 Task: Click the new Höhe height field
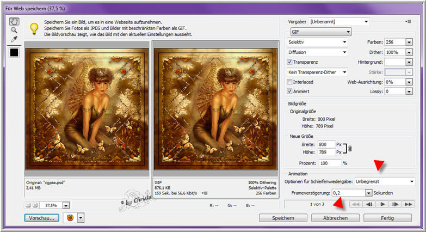point(326,152)
